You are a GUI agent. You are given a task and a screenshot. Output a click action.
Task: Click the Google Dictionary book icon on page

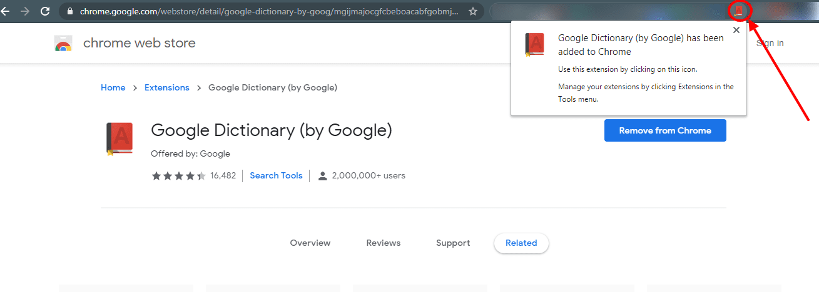(x=119, y=139)
